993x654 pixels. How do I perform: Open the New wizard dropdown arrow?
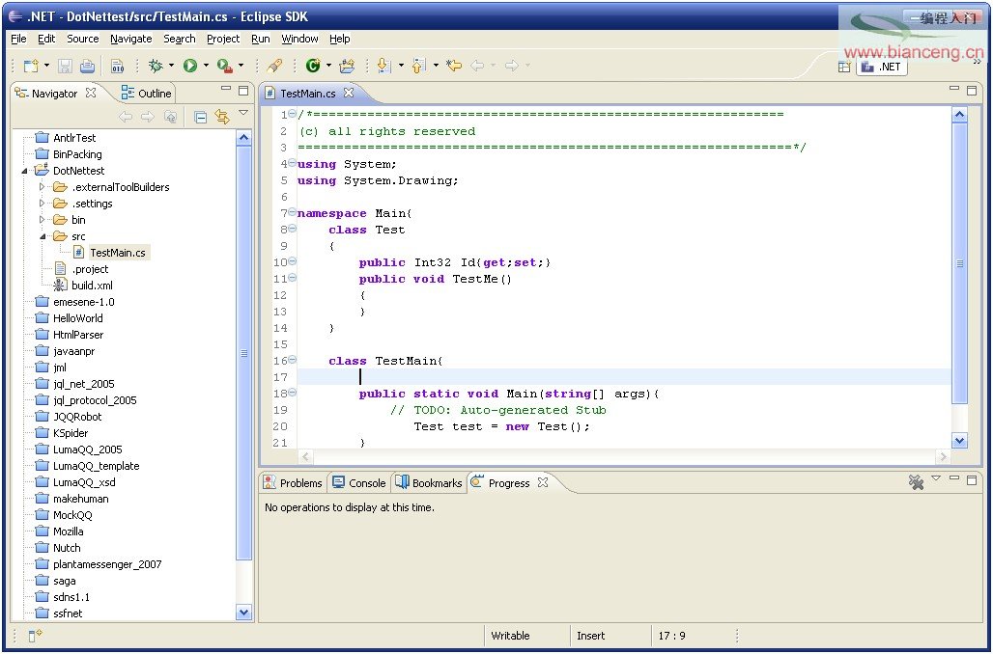pos(47,66)
